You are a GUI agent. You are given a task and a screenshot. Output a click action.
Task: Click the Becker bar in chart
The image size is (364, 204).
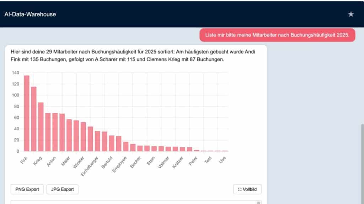(140, 148)
